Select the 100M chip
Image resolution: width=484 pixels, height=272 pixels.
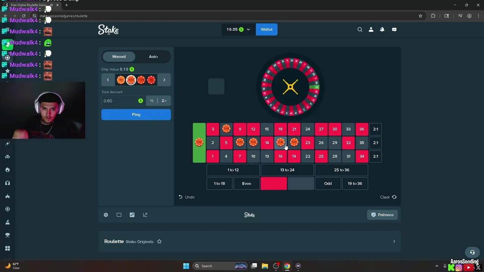coord(141,80)
